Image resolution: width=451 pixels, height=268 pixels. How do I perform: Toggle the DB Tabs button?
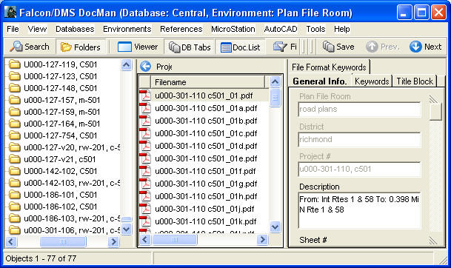point(190,47)
